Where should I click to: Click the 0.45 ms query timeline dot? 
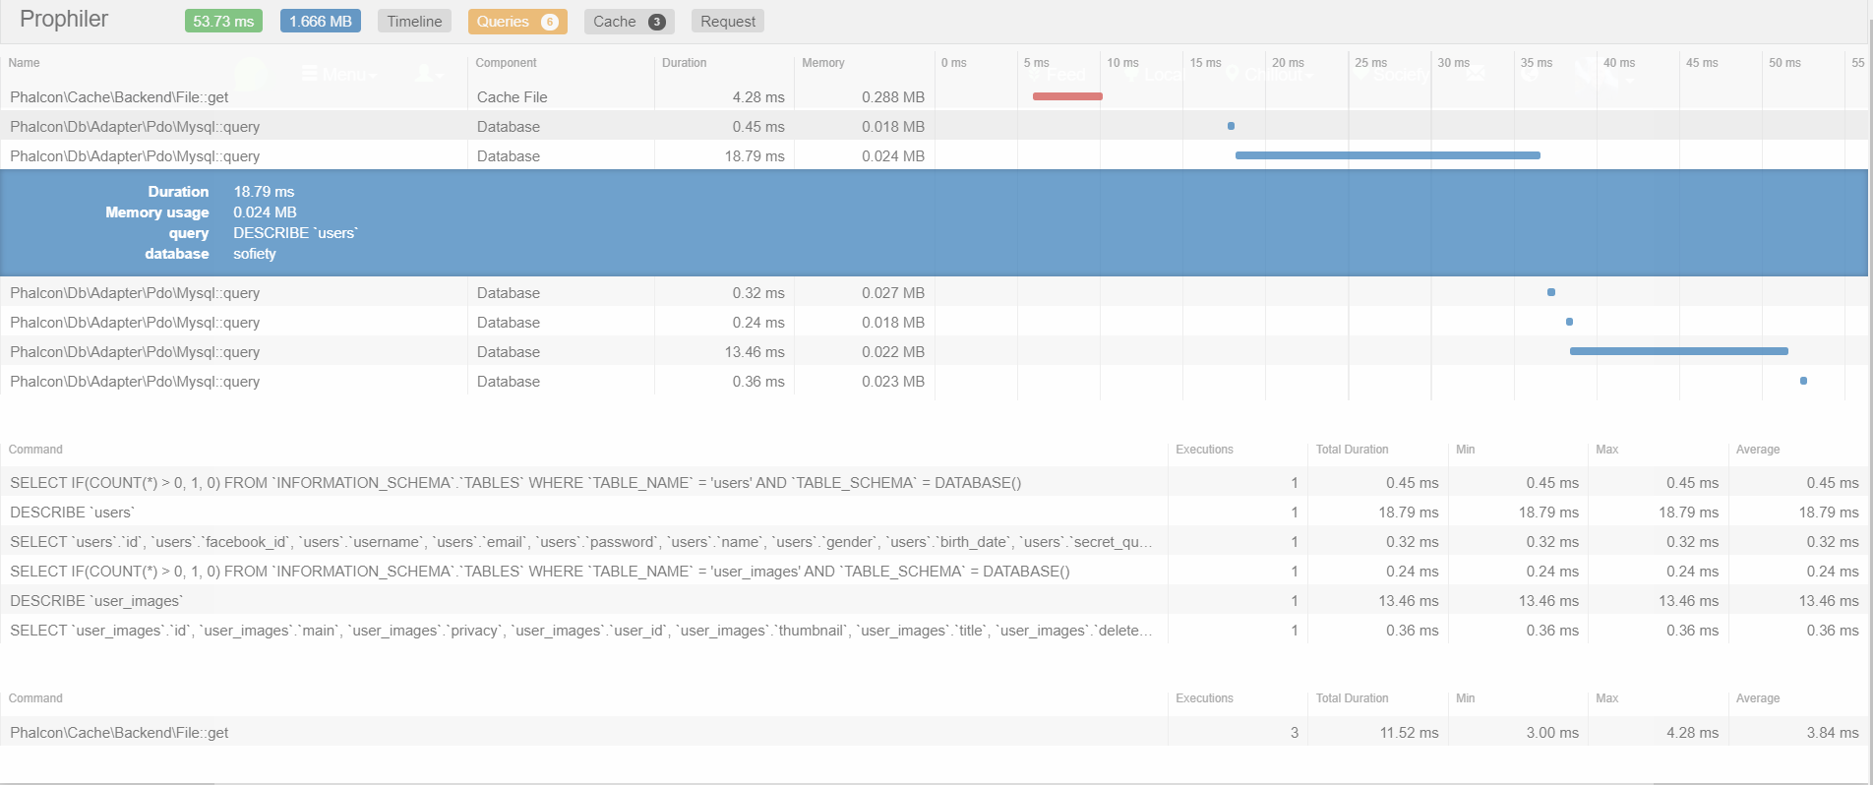coord(1231,126)
